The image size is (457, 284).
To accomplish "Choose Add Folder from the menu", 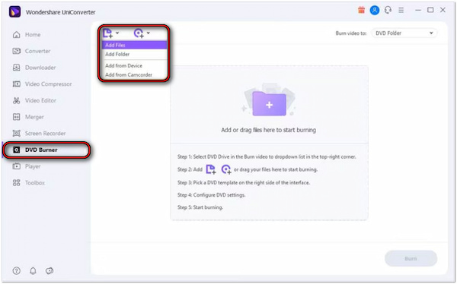I will point(134,54).
